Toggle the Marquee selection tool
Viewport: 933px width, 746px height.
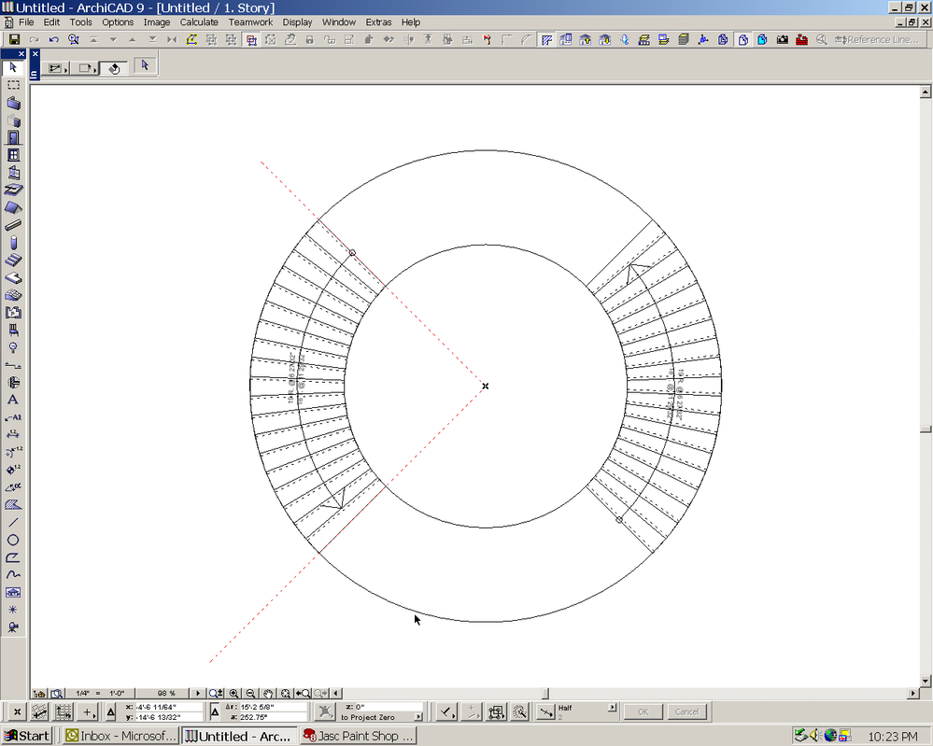[x=13, y=84]
